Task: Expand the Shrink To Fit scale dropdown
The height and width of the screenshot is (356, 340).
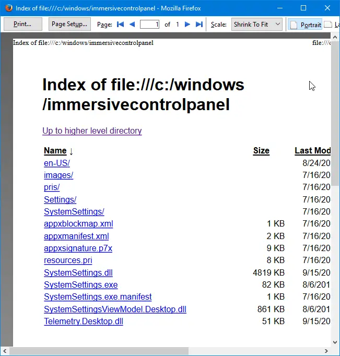Action: (256, 25)
